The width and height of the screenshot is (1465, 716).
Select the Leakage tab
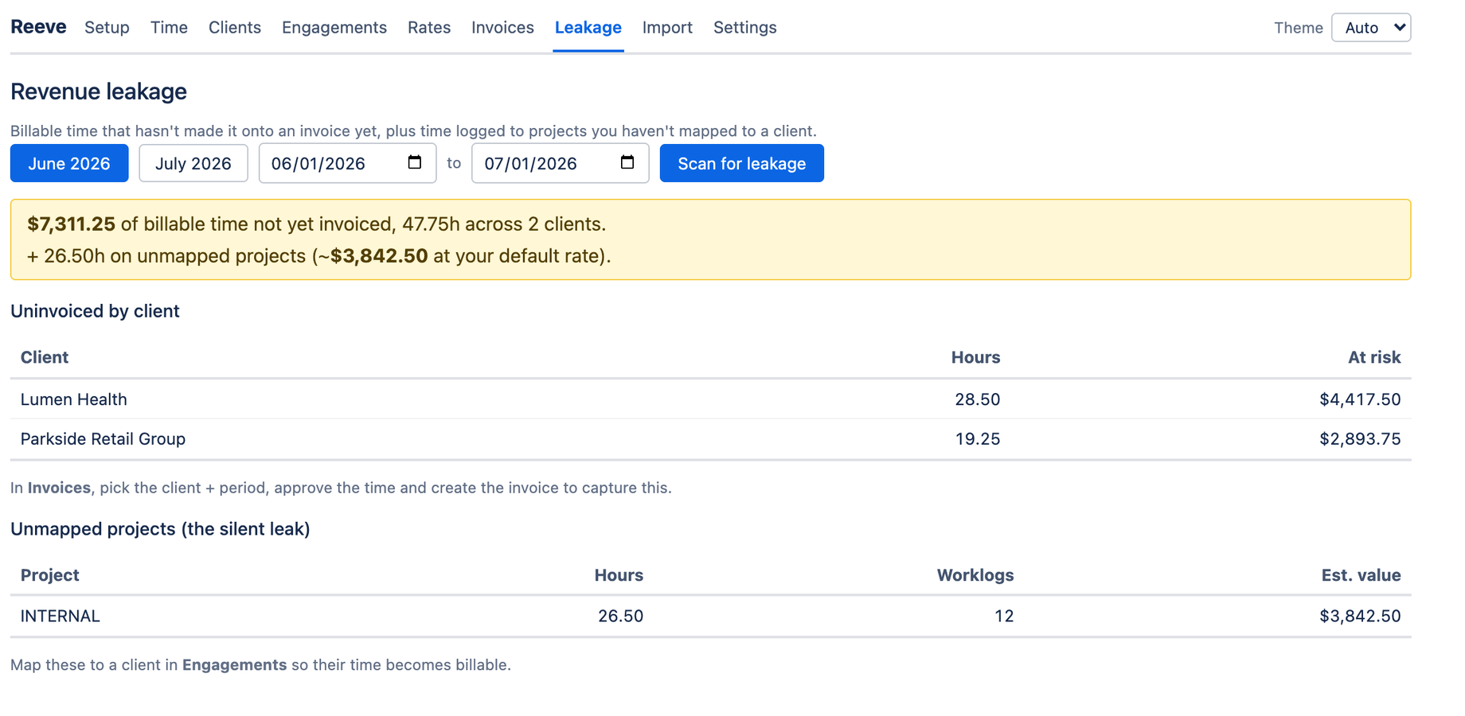[588, 28]
